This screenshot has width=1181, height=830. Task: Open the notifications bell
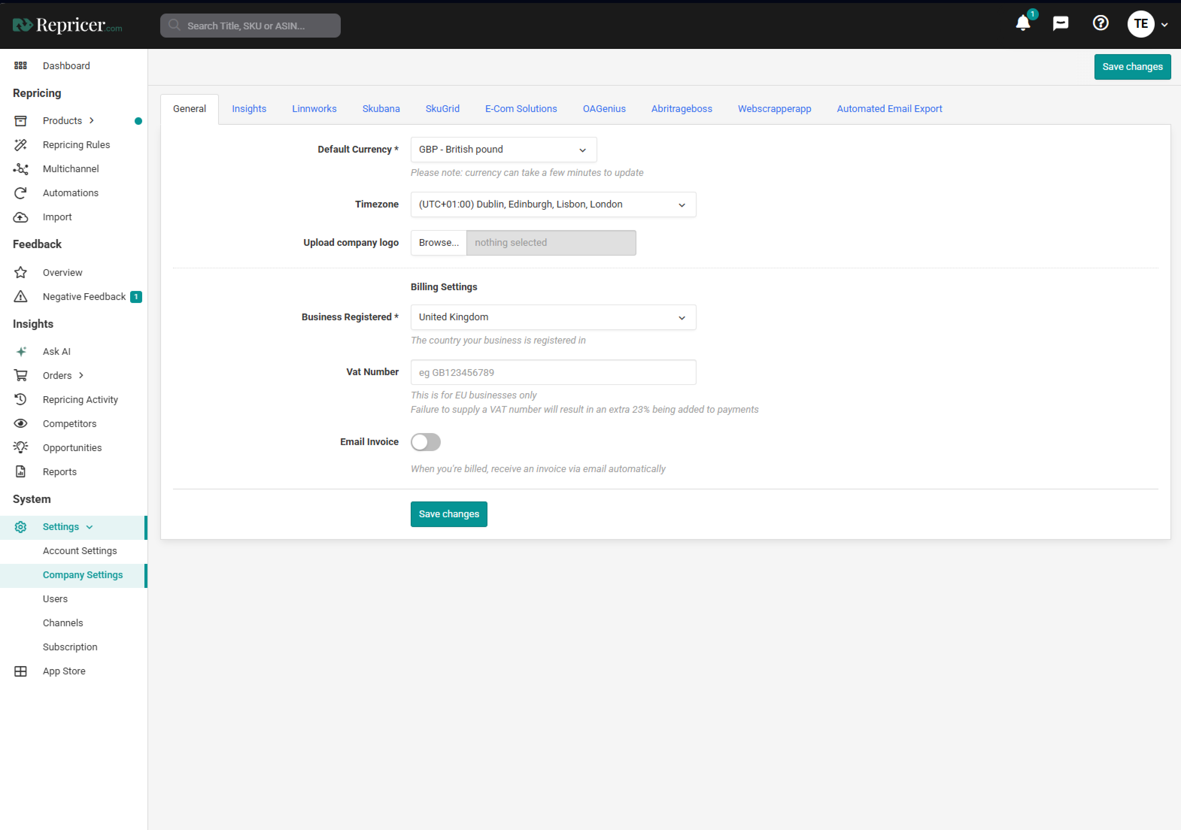click(1023, 24)
